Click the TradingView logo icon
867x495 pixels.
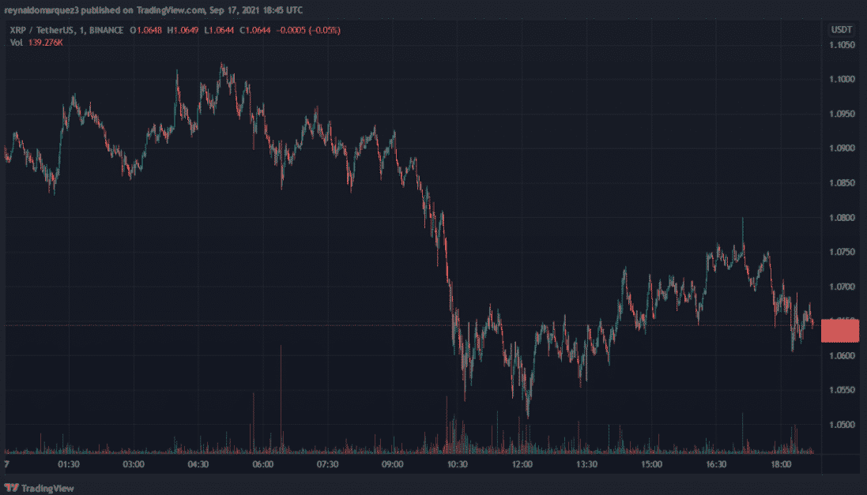[11, 488]
